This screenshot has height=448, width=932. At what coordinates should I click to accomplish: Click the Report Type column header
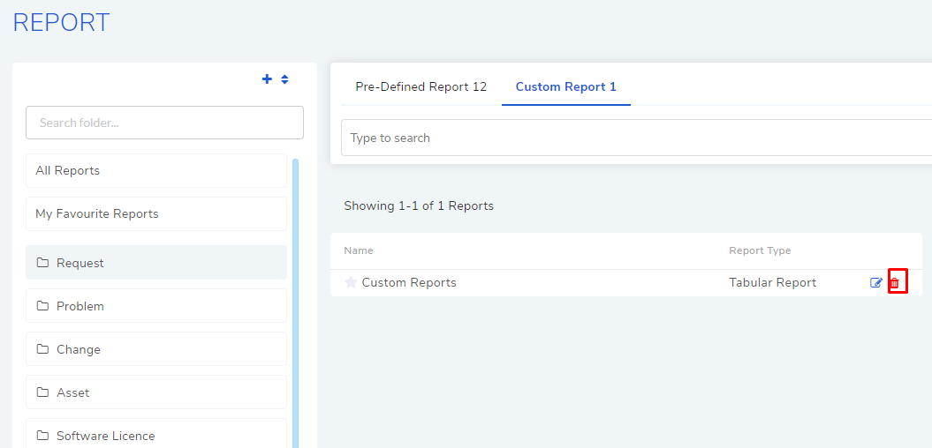click(x=760, y=250)
